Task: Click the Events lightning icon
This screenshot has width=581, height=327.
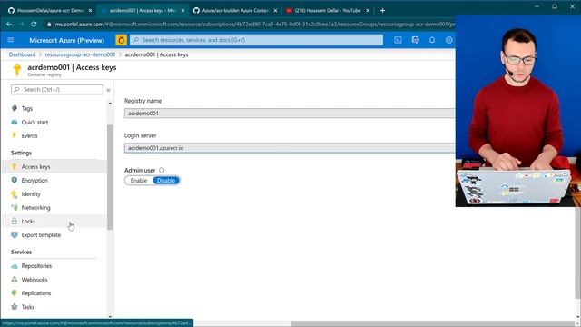Action: tap(15, 135)
